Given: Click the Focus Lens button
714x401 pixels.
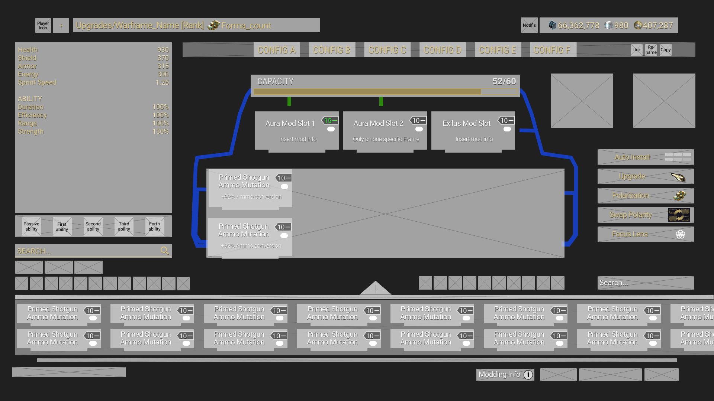Looking at the screenshot, I should coord(646,234).
